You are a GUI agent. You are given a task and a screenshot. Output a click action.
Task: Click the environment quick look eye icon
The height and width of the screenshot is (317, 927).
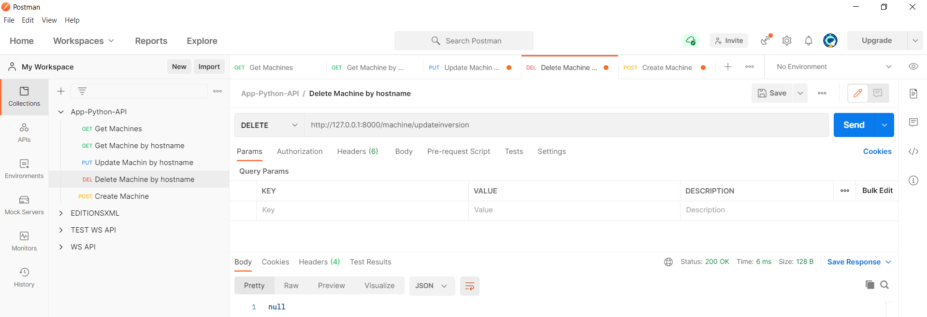[x=913, y=67]
